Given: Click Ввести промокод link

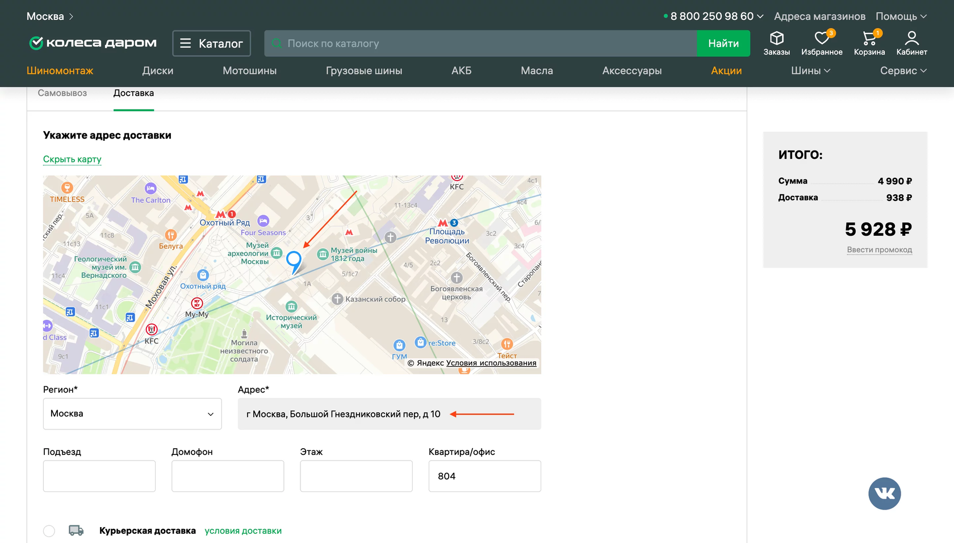Looking at the screenshot, I should click(x=880, y=250).
